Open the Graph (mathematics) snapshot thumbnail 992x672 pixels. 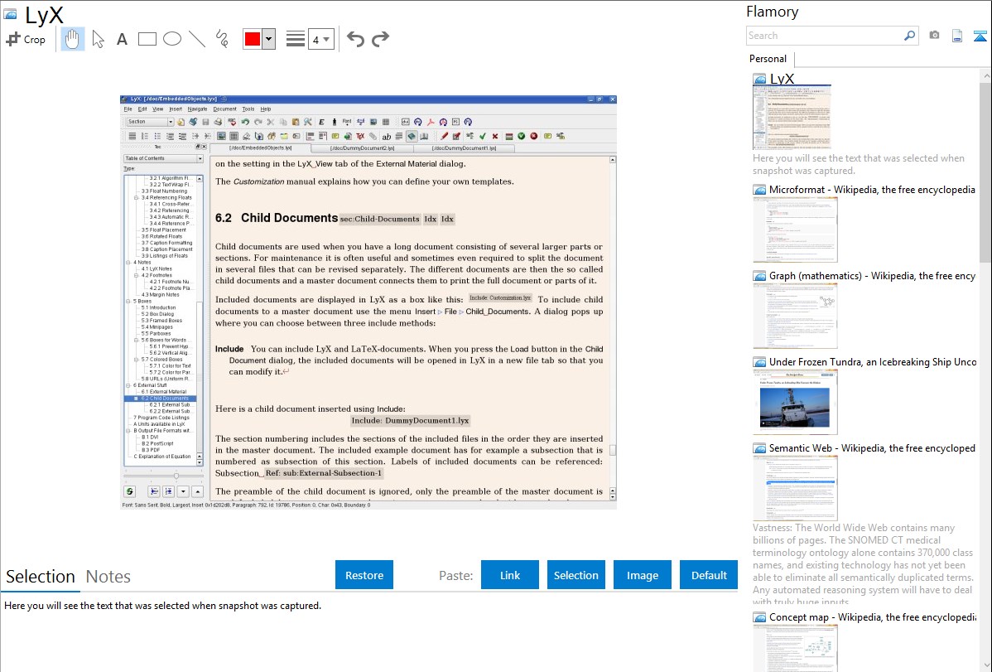point(795,316)
